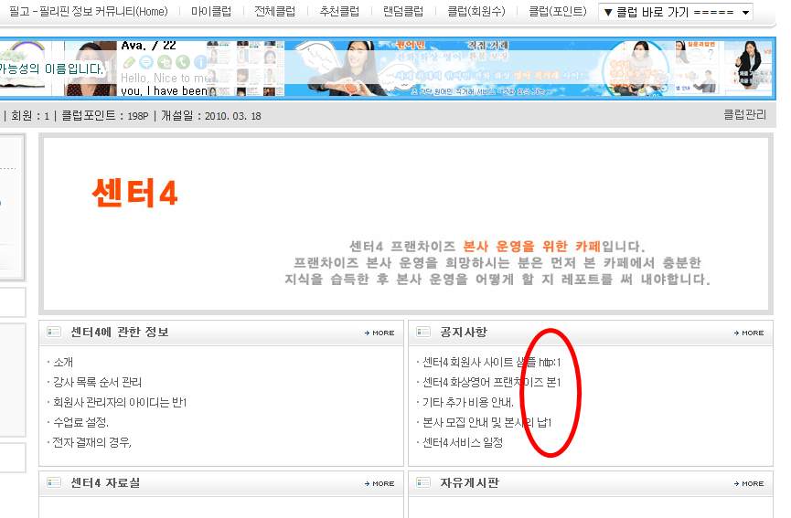Screen dimensions: 791x518
Task: Click the pencil edit icon under Ava
Action: [129, 62]
